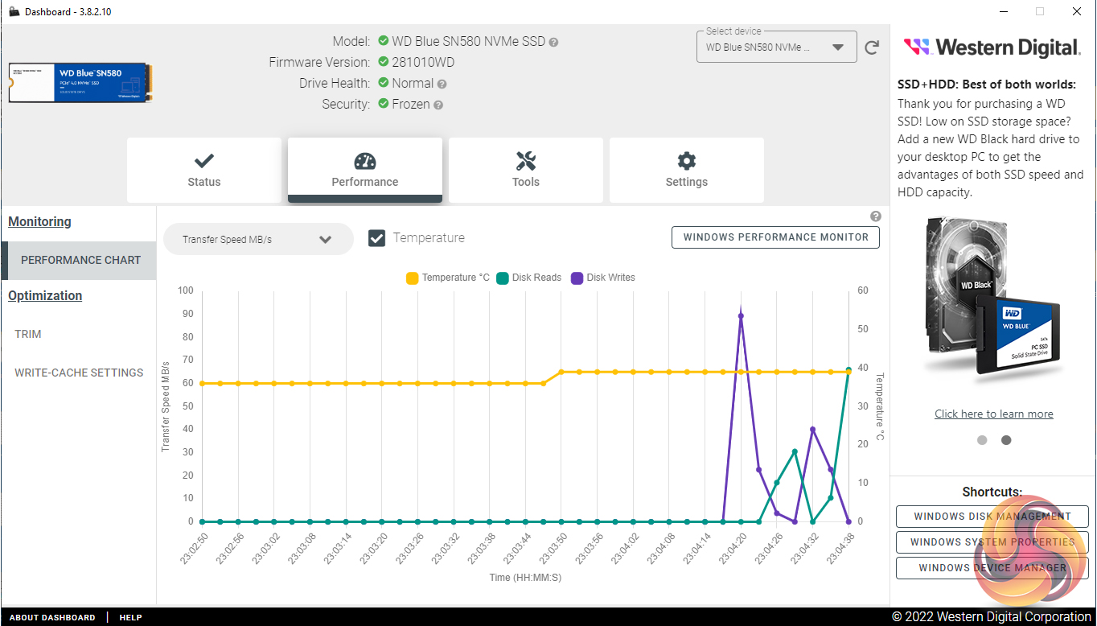This screenshot has height=626, width=1097.
Task: Switch to the Status tab
Action: [x=203, y=170]
